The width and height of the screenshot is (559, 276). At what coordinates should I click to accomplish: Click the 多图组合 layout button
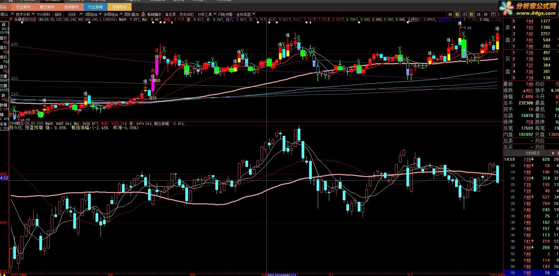coord(111,14)
